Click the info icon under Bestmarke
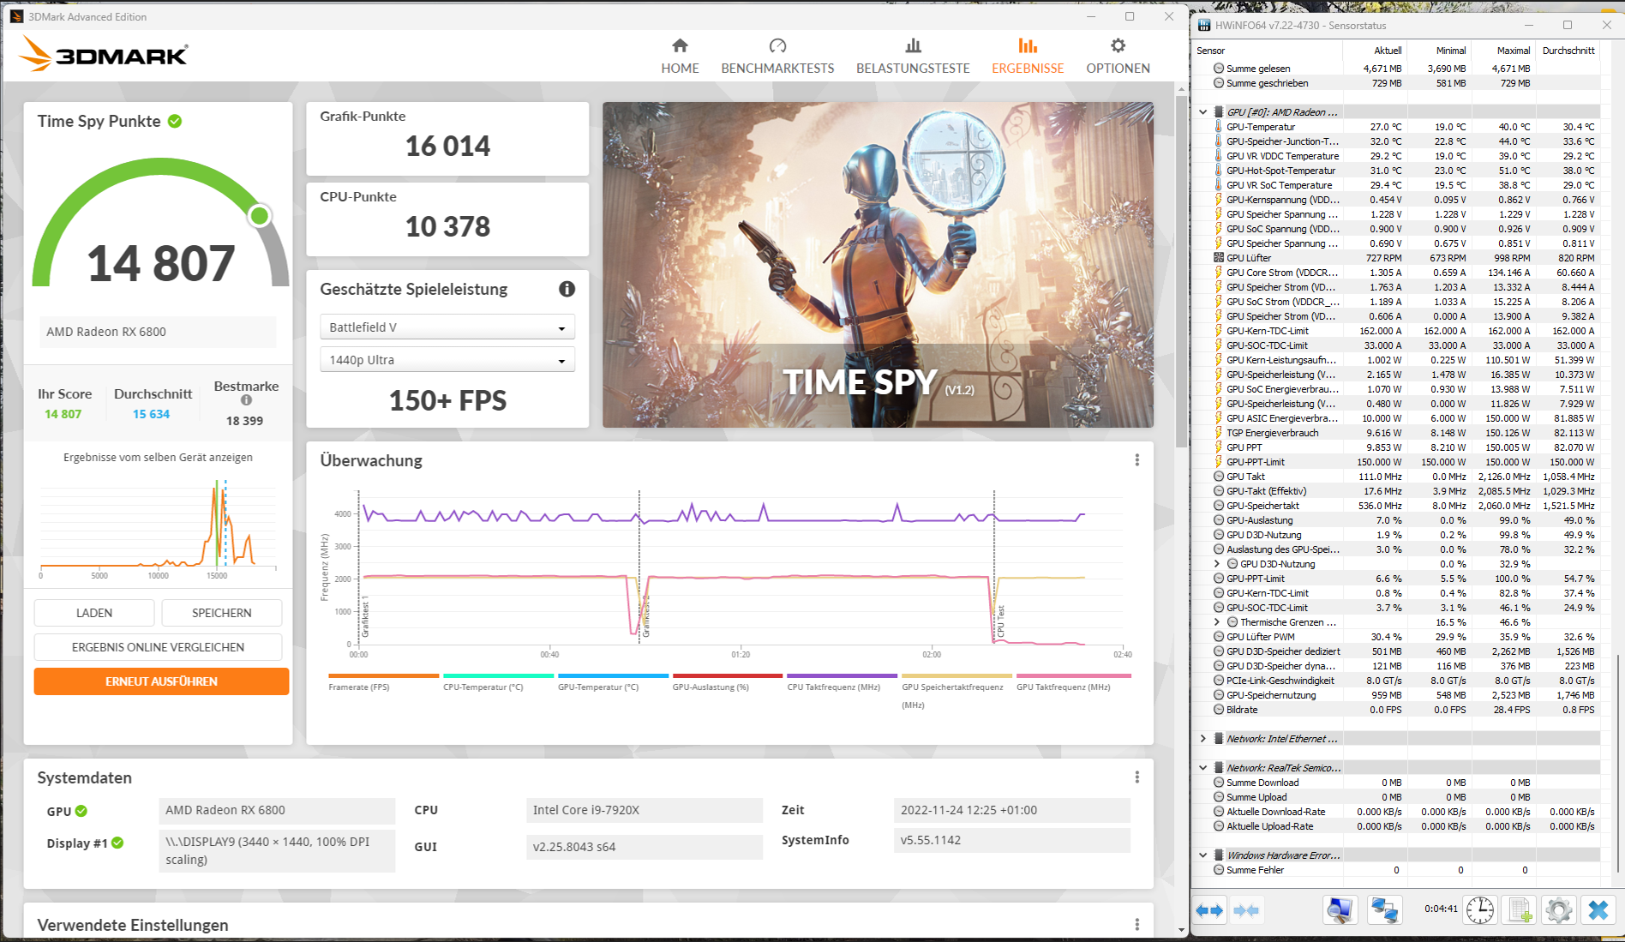This screenshot has width=1625, height=942. click(246, 400)
